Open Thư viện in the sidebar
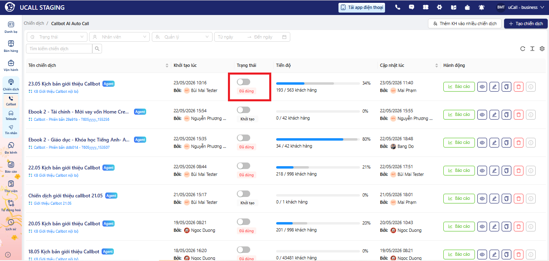 tap(11, 186)
